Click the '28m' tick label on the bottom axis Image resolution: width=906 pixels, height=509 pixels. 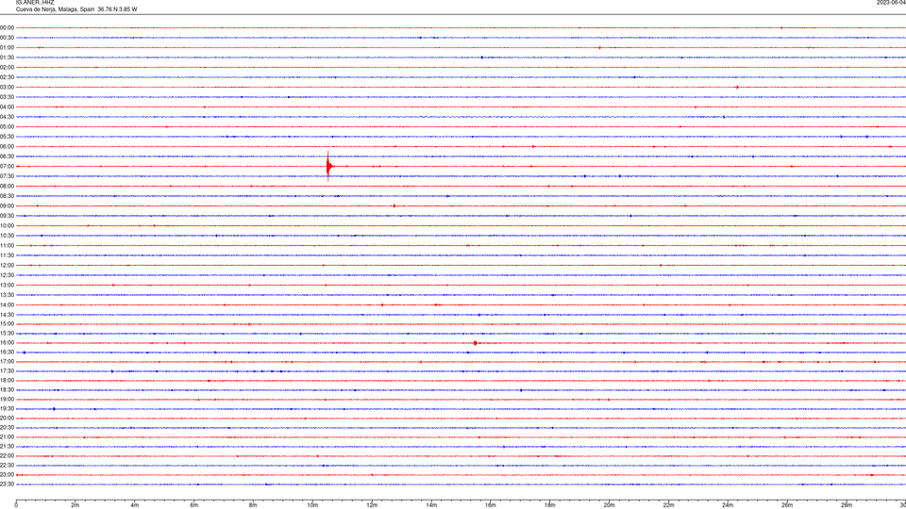[847, 505]
